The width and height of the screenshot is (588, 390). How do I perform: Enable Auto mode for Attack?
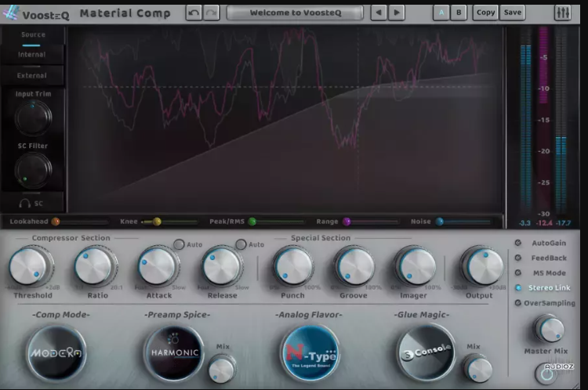[x=179, y=244]
